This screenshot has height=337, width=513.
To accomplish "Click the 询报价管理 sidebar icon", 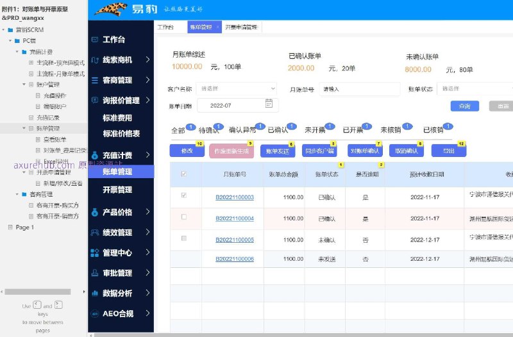I will pos(95,100).
